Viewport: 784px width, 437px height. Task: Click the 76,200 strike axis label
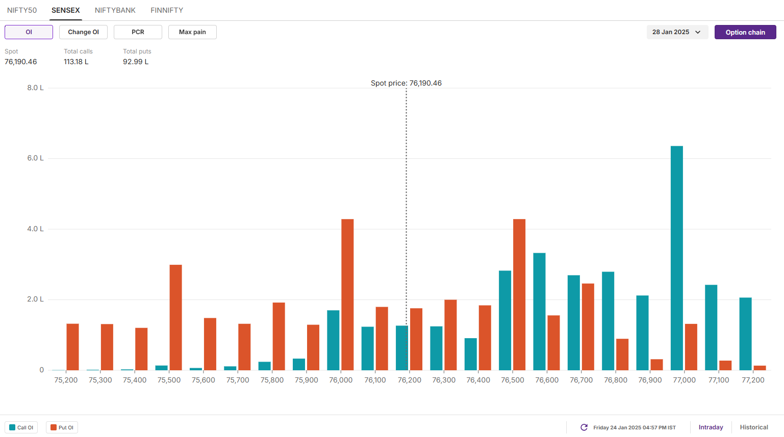[410, 380]
